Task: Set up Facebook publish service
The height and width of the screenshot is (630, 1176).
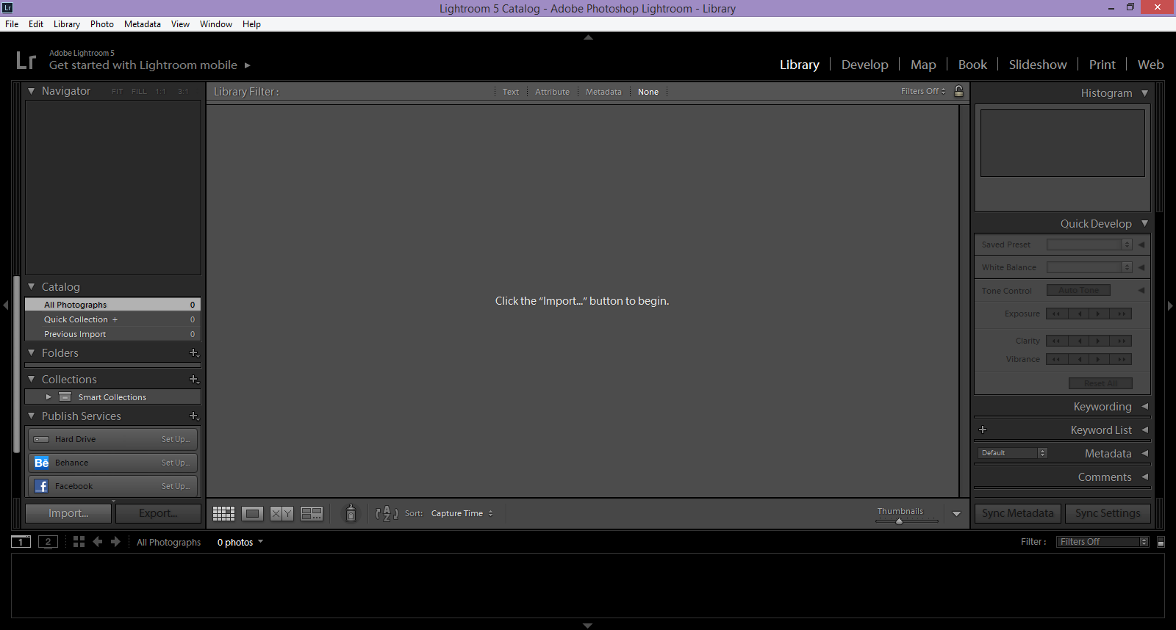Action: 175,486
